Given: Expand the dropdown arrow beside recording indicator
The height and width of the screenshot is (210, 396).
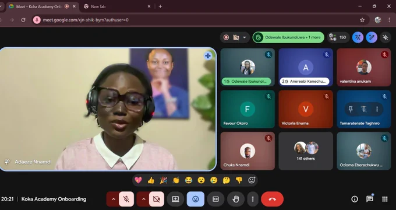Looking at the screenshot, I should [245, 37].
